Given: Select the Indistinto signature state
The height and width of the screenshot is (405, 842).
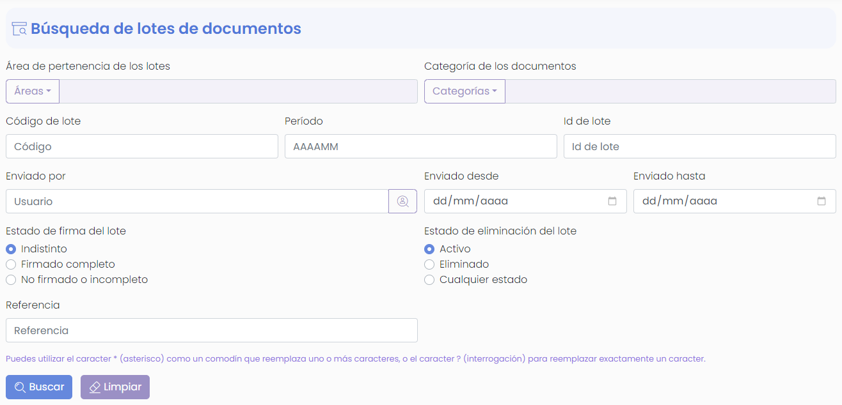Looking at the screenshot, I should (x=10, y=248).
